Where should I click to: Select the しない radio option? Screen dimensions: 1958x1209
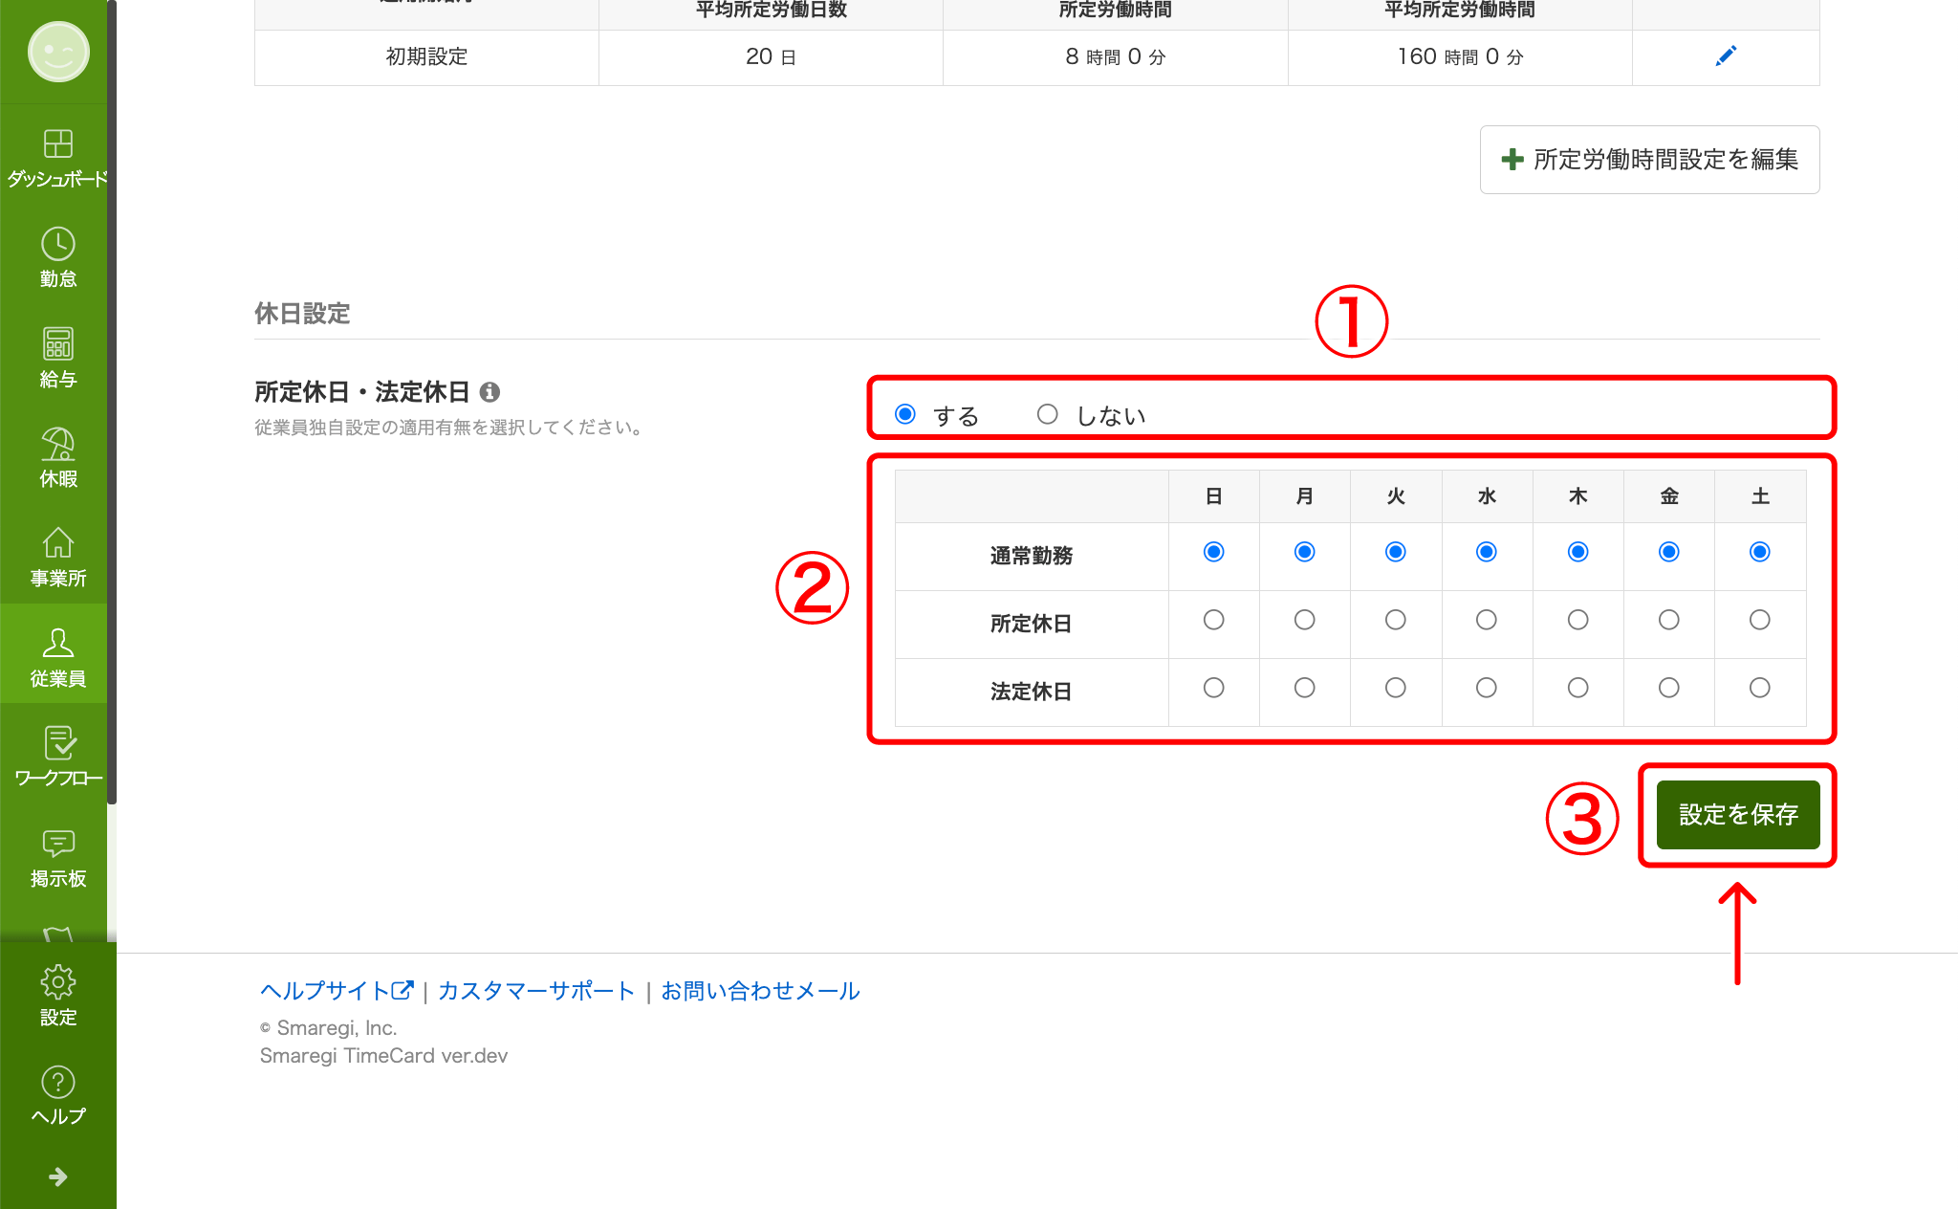[1048, 414]
